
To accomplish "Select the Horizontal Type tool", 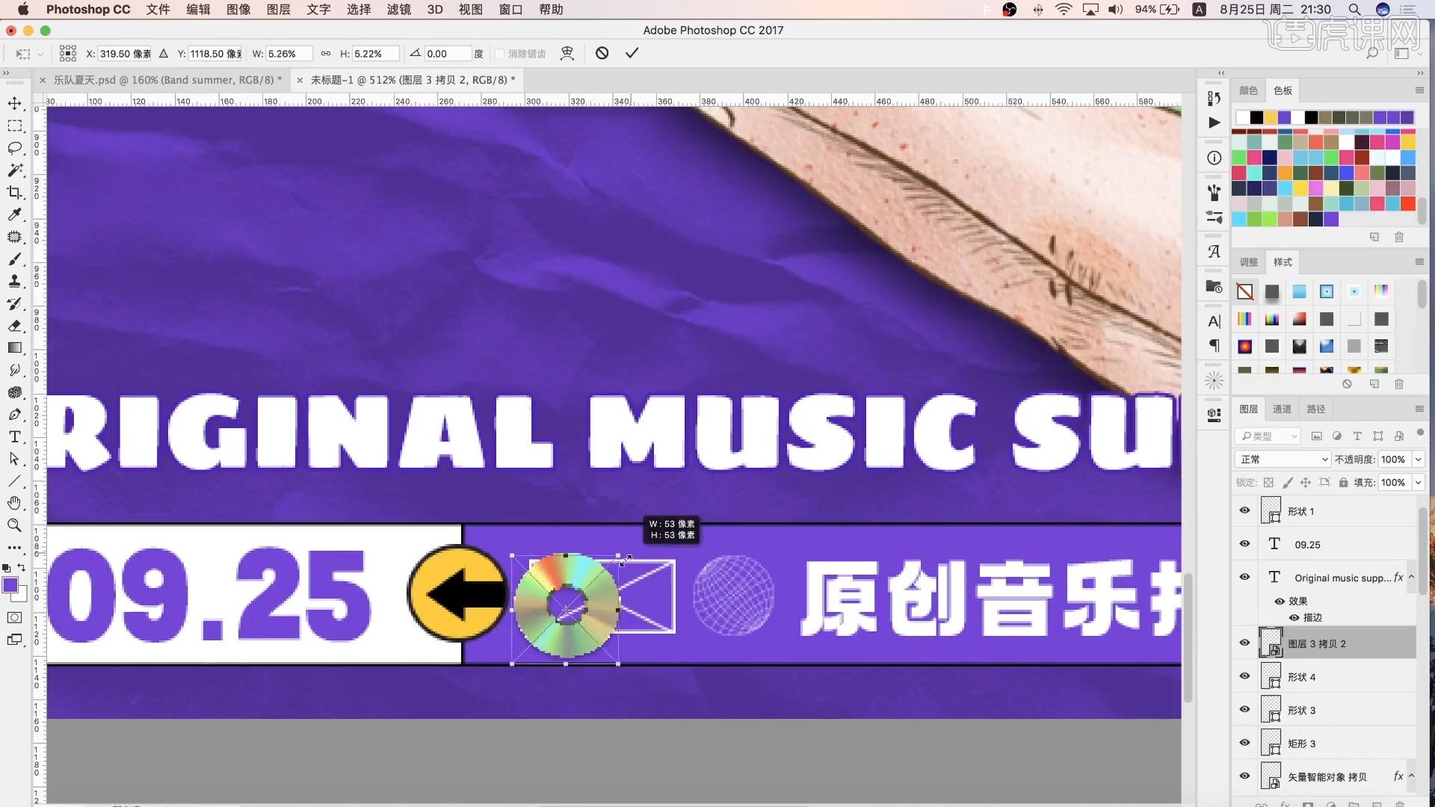I will coord(14,436).
